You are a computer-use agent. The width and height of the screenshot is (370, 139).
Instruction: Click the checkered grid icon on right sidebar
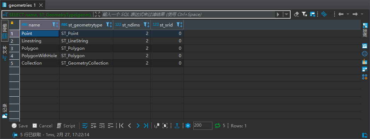tap(365, 46)
